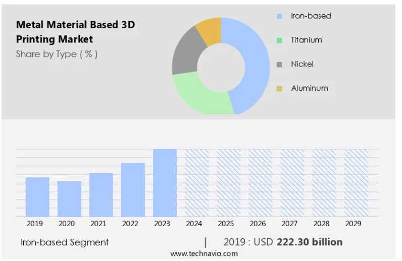Click the Metal Material Based 3D Printing title
Viewport: 402px width, 261px height.
pyautogui.click(x=76, y=31)
